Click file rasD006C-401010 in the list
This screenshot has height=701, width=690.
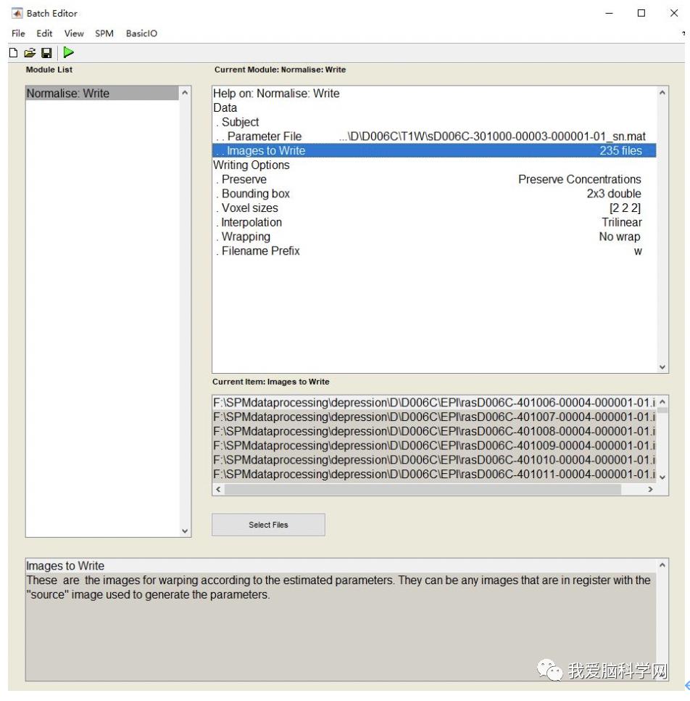[434, 460]
